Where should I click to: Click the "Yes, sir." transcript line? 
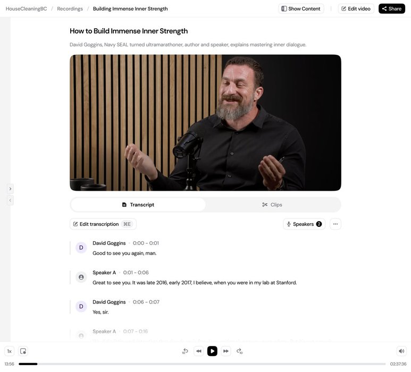point(100,312)
